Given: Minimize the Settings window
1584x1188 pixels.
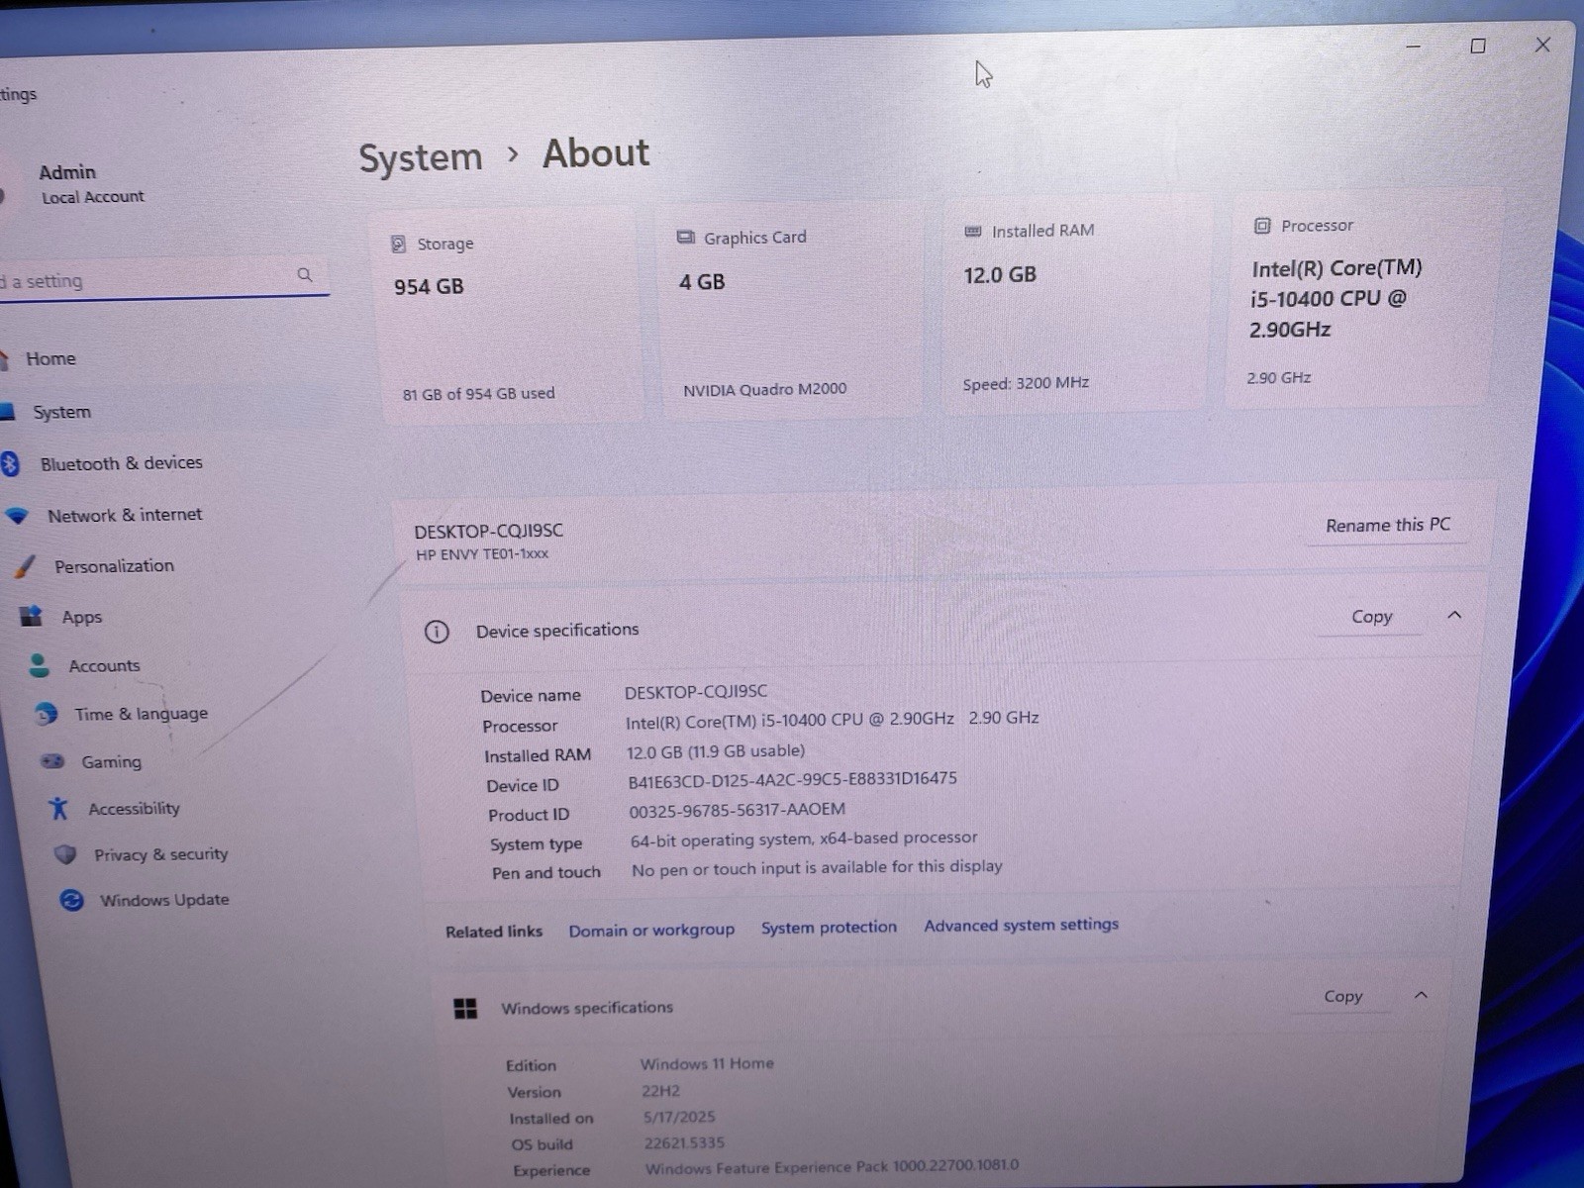Looking at the screenshot, I should click(x=1414, y=47).
